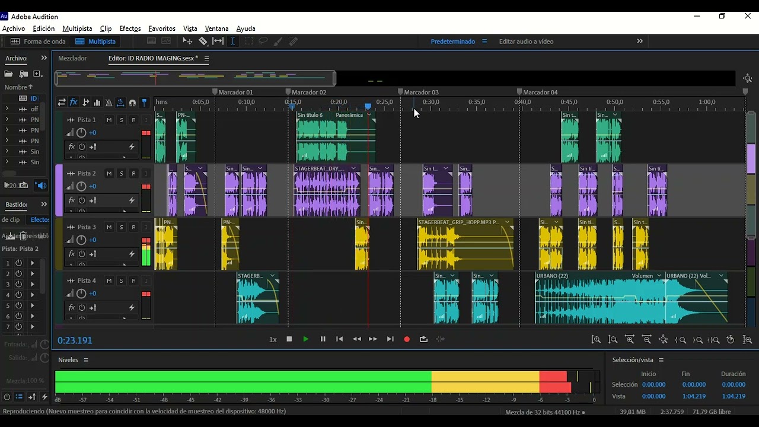This screenshot has height=427, width=759.
Task: Solo Pista 4
Action: click(x=122, y=281)
